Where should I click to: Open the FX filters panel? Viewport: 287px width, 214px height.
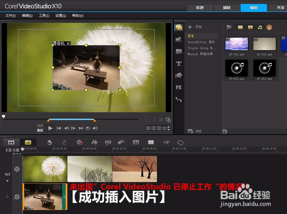(x=179, y=87)
